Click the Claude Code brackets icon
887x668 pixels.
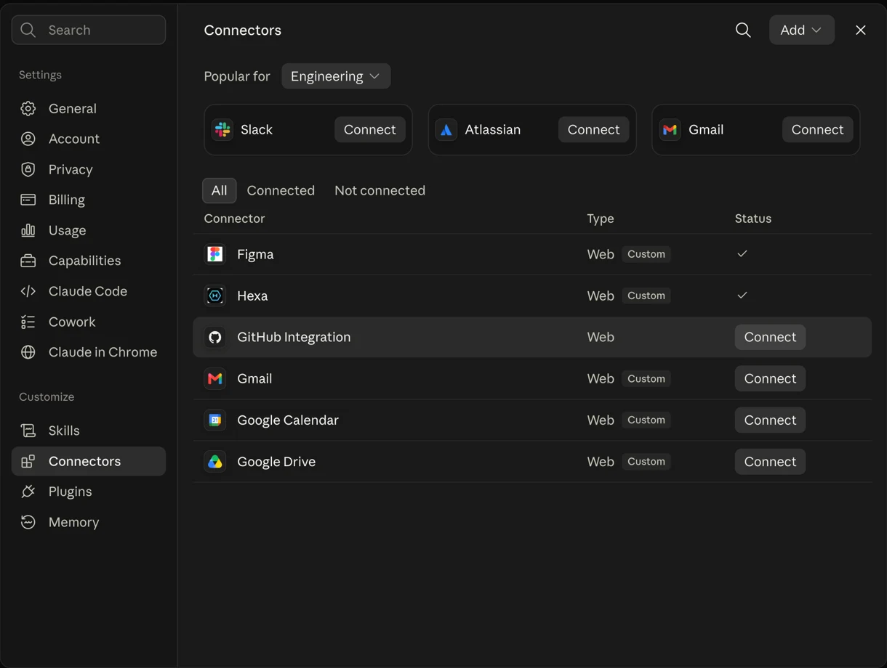(x=28, y=291)
